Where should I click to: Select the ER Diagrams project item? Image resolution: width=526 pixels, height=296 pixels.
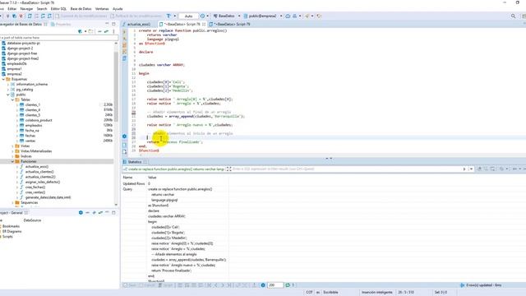point(12,232)
